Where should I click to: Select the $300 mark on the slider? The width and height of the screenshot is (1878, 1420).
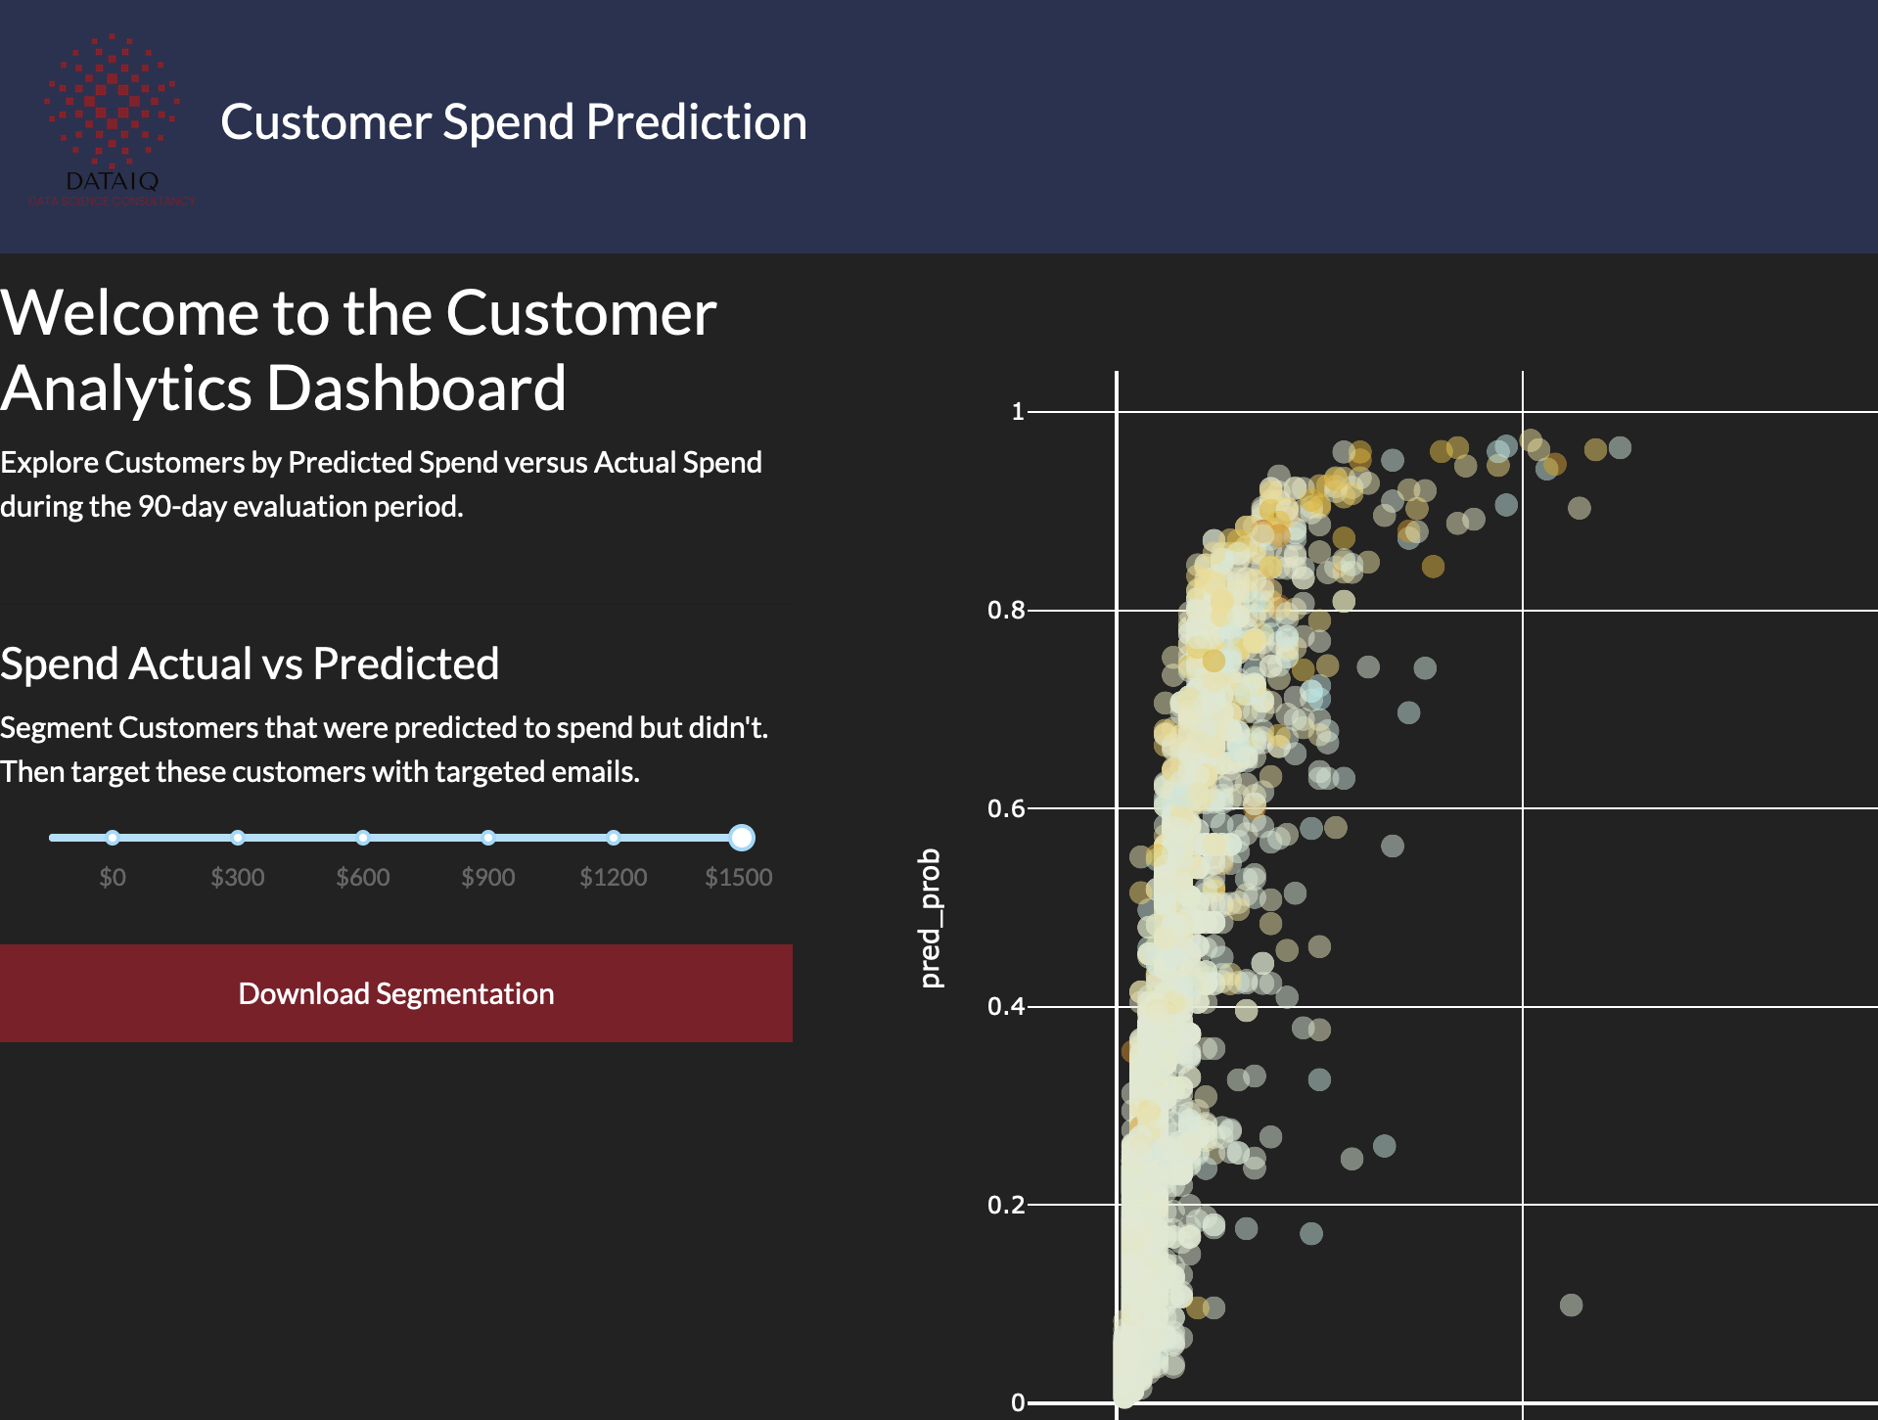click(238, 838)
